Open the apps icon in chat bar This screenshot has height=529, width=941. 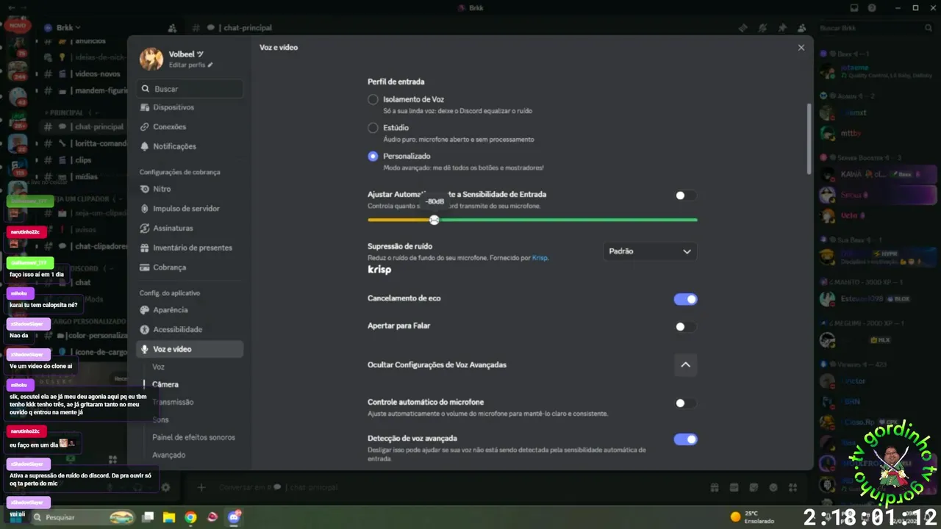pos(792,487)
